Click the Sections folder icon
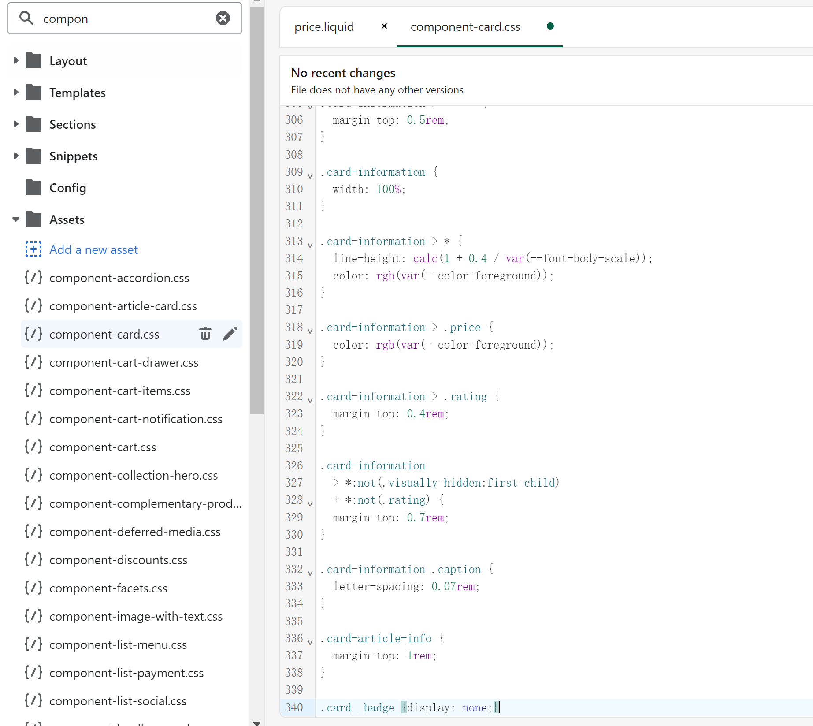Image resolution: width=813 pixels, height=726 pixels. point(33,124)
